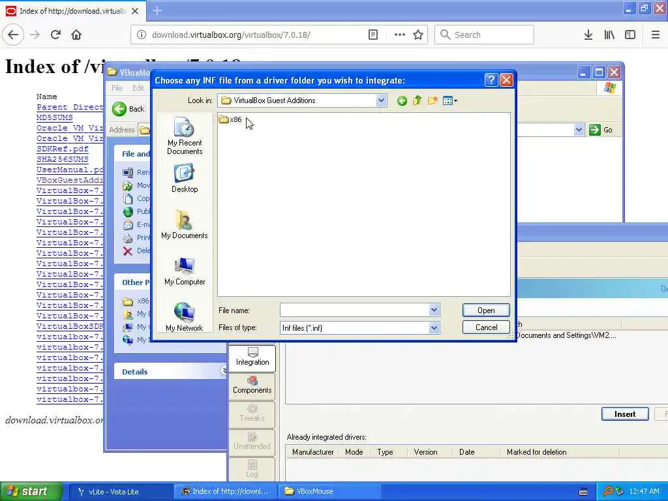
Task: Click the dialog help question mark button
Action: pos(491,80)
